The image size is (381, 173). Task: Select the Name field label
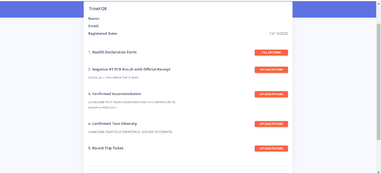click(94, 19)
